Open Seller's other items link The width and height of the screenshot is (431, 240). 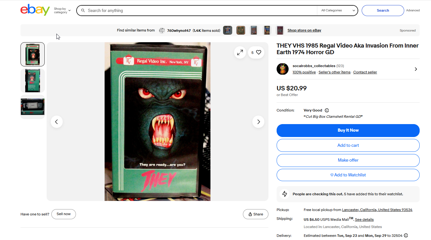coord(334,72)
